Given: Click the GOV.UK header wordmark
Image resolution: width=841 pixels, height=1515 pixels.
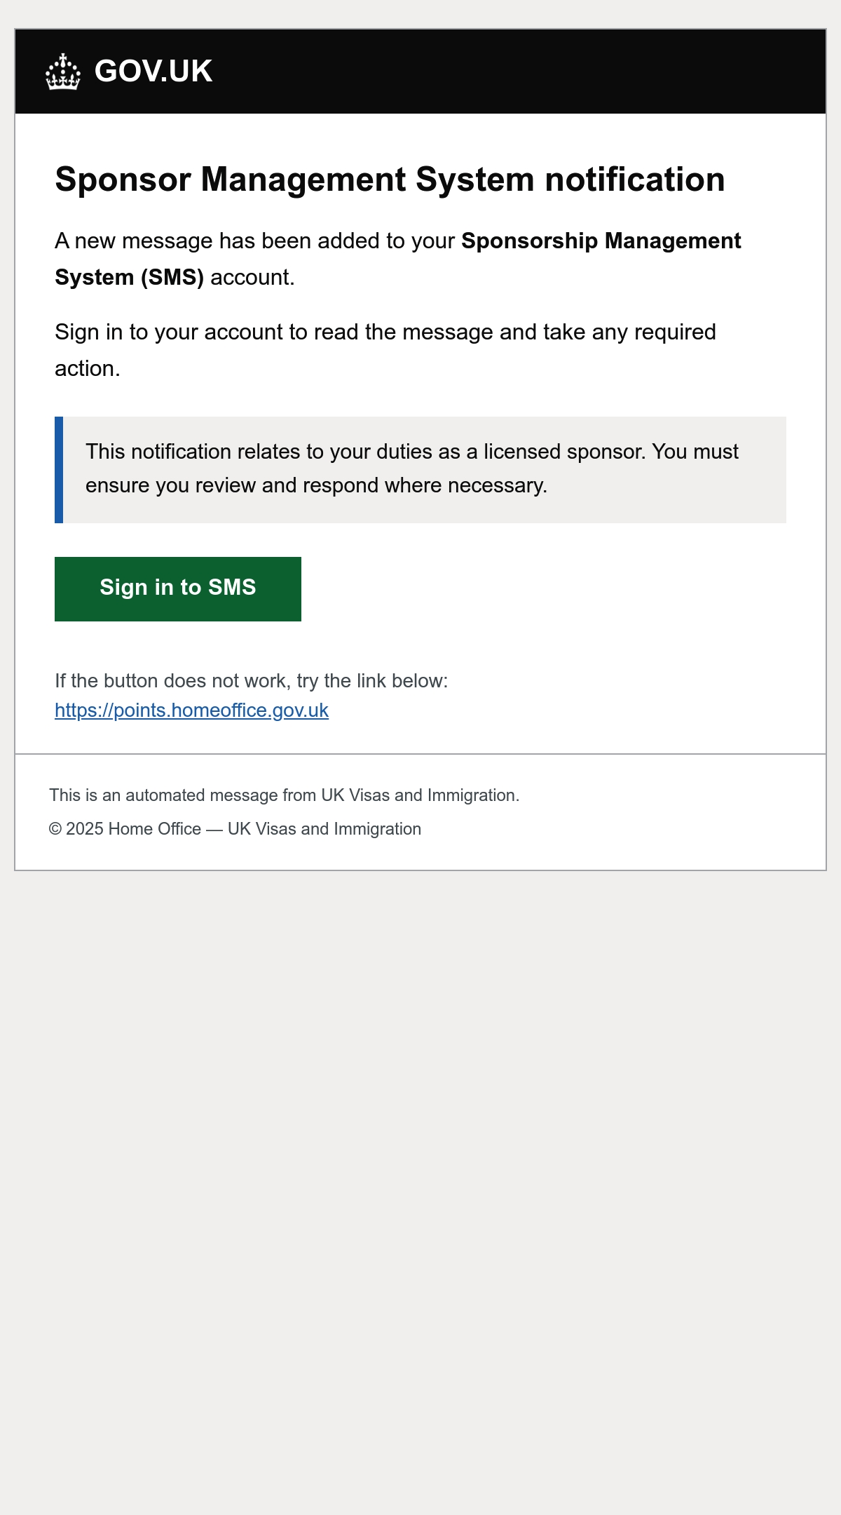Looking at the screenshot, I should [153, 72].
